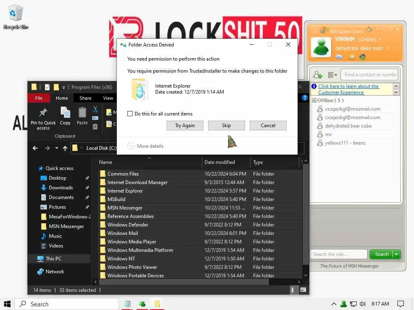Click the Messenger green Search button
Image resolution: width=414 pixels, height=310 pixels.
pyautogui.click(x=382, y=254)
